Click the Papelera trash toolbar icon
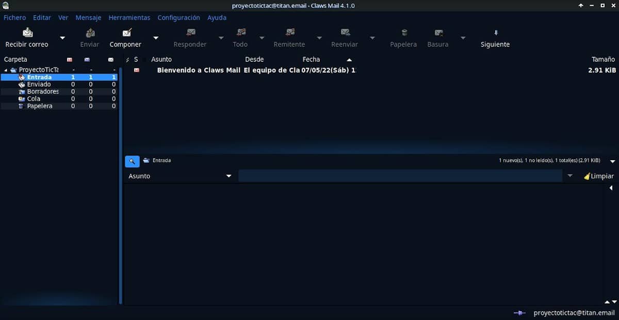Screen dimensions: 619x320 pos(404,32)
